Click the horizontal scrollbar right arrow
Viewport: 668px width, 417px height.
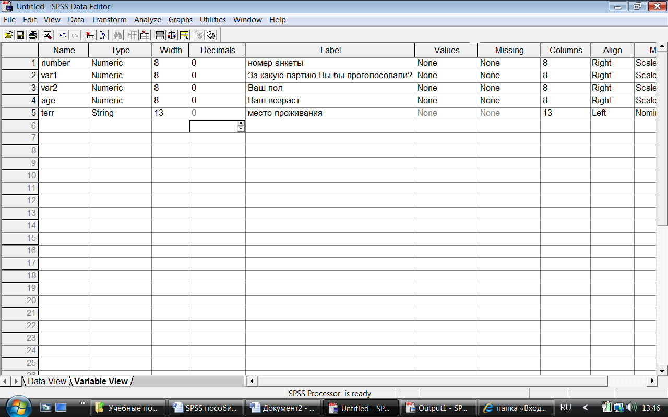652,381
